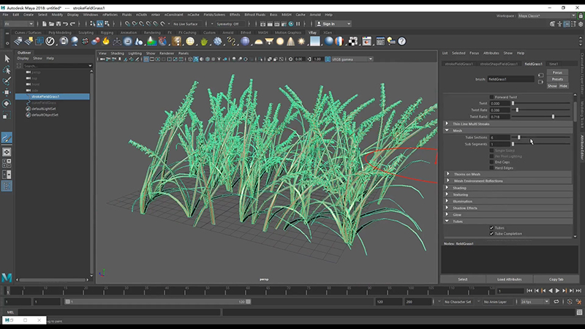Pick the Rotate tool in the toolbox
The width and height of the screenshot is (585, 329).
coord(7,104)
